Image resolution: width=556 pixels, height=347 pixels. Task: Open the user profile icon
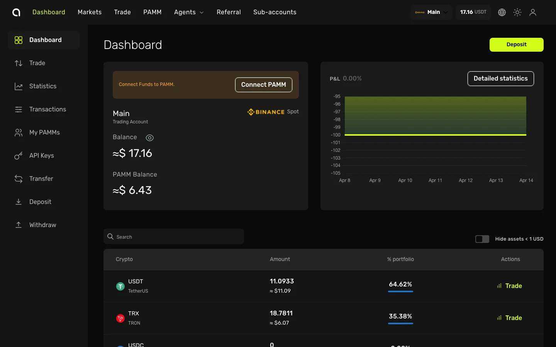(533, 12)
